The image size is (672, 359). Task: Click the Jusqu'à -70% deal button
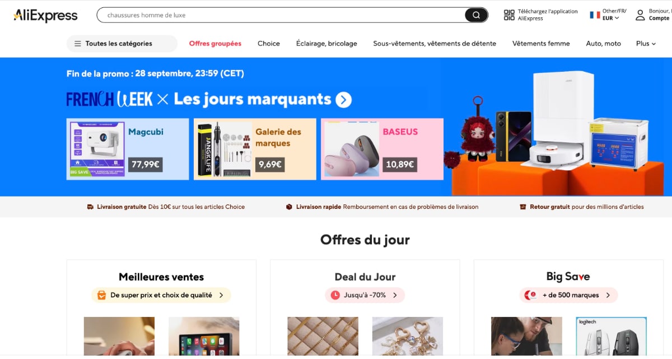point(365,295)
